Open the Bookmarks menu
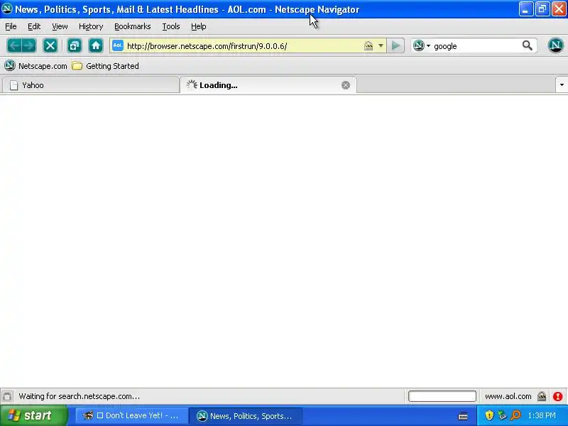Image resolution: width=568 pixels, height=426 pixels. pyautogui.click(x=133, y=26)
